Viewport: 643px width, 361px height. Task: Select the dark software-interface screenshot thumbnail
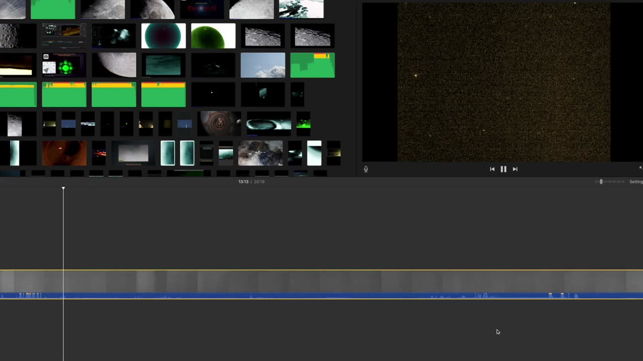64,36
